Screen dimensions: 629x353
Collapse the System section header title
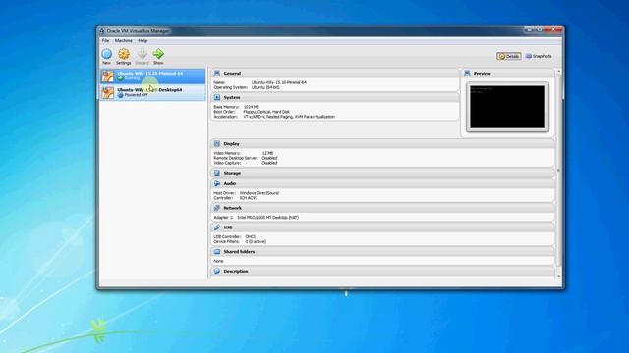tap(232, 98)
